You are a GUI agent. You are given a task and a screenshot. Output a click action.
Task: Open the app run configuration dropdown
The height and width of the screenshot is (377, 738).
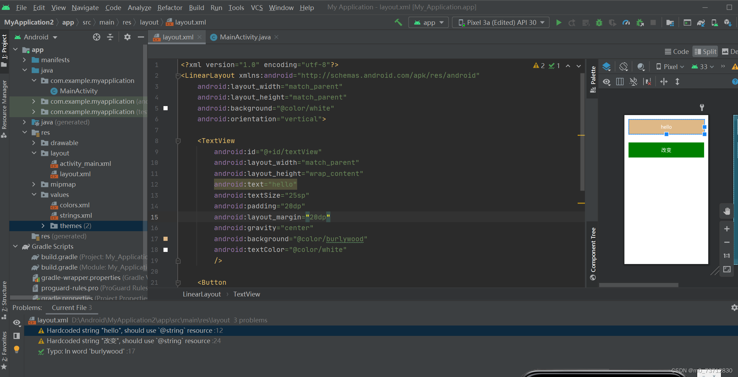(429, 22)
